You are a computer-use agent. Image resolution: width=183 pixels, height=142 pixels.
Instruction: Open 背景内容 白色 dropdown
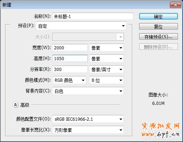point(88,91)
